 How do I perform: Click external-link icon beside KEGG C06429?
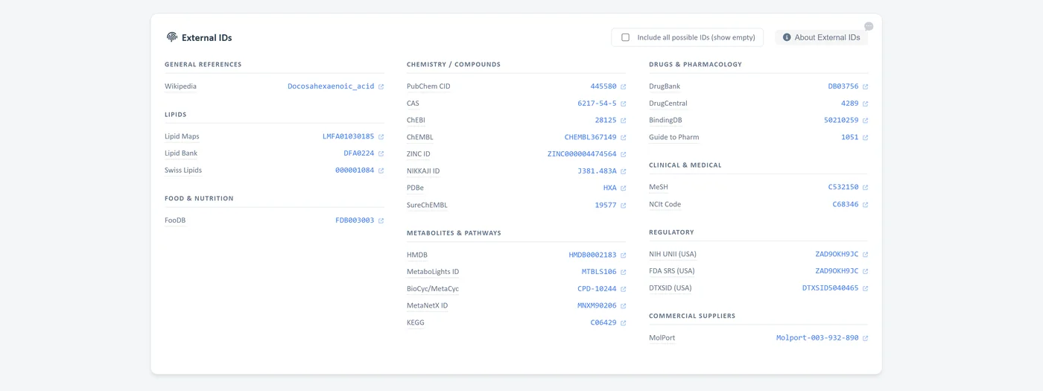click(623, 323)
